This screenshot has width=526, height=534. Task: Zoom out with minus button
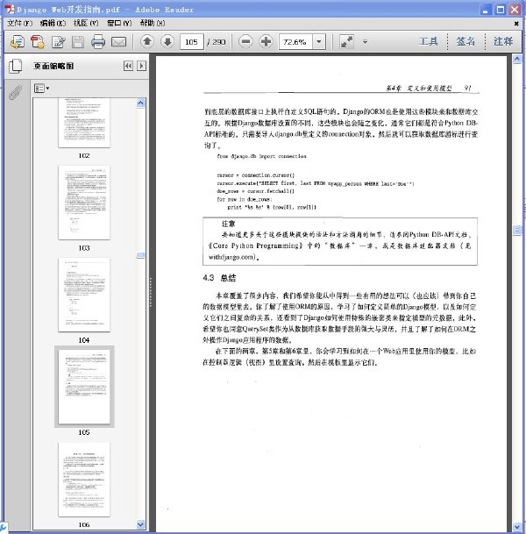245,41
